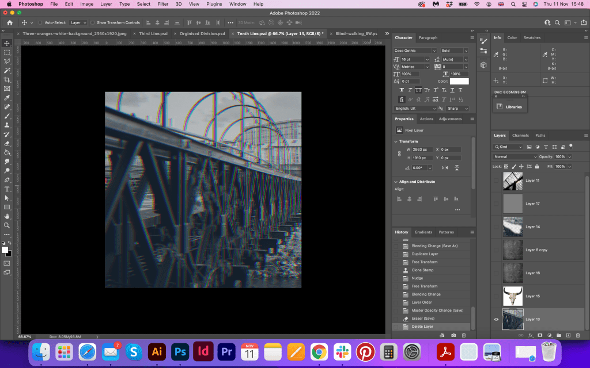Show Layer 15 visibility box
590x368 pixels.
pos(496,296)
